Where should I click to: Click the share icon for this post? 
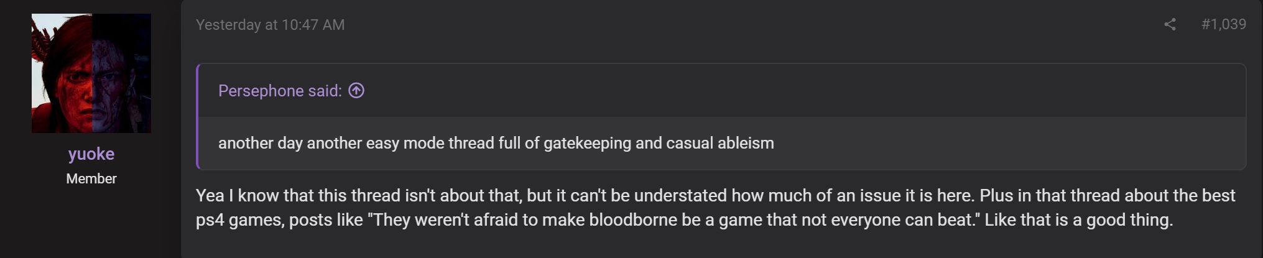tap(1170, 24)
